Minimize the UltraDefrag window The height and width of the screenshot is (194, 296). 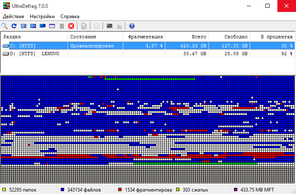click(x=249, y=6)
